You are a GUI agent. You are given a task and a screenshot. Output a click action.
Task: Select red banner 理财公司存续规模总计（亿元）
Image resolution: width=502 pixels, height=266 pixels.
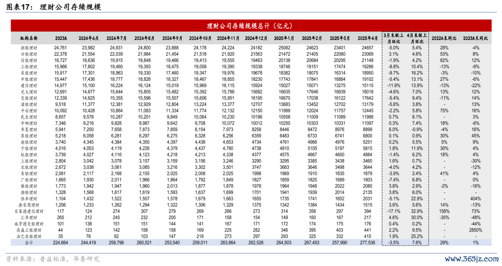tap(251, 26)
